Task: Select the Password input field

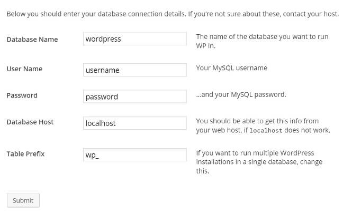Action: (135, 96)
